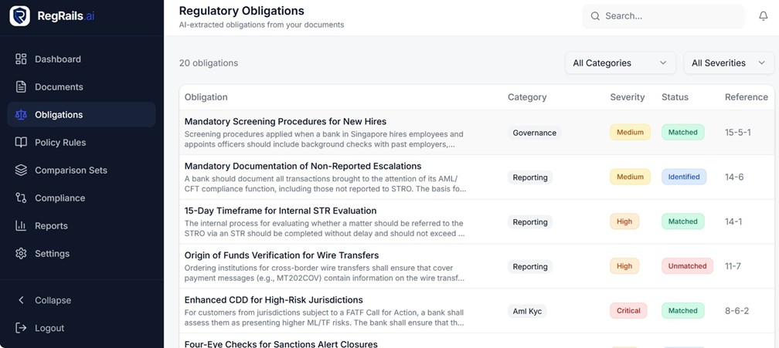Image resolution: width=779 pixels, height=348 pixels.
Task: Click reference 14-1
Action: coord(733,221)
